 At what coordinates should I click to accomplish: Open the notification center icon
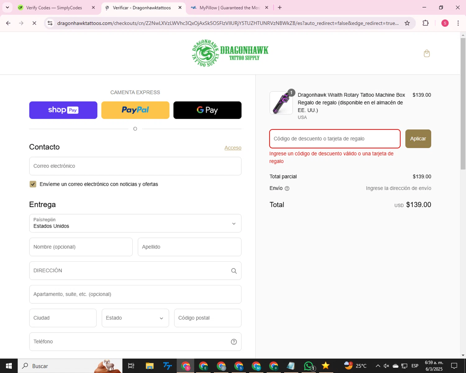coord(454,366)
